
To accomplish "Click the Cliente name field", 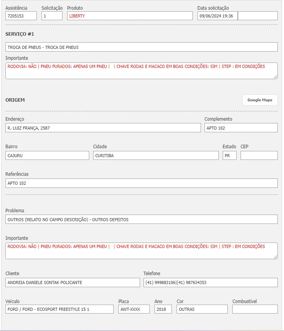I will coord(73,282).
